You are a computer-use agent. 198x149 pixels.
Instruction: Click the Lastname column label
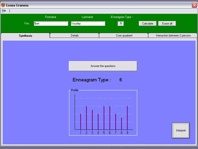pos(87,17)
